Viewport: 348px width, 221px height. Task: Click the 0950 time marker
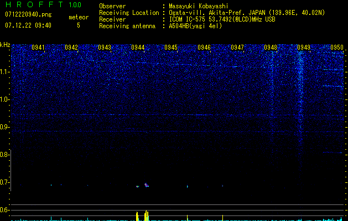tap(337, 48)
